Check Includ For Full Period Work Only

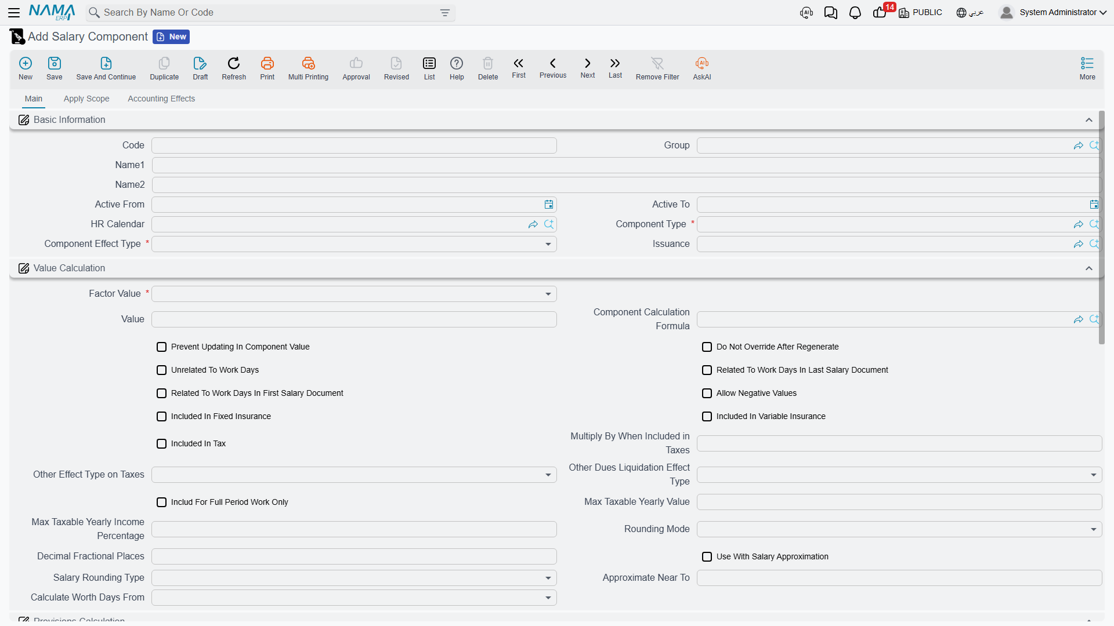tap(162, 503)
